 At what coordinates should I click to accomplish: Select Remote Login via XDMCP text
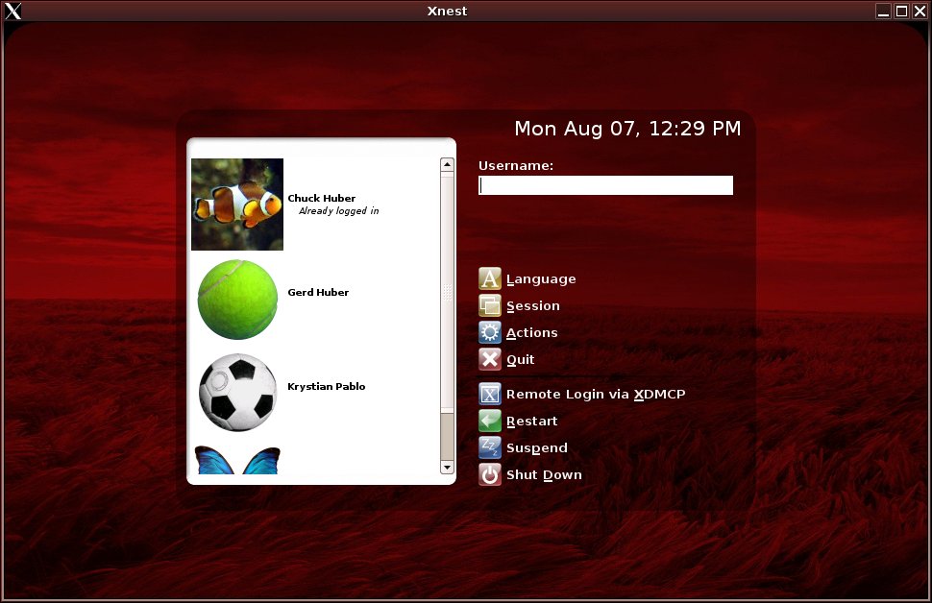point(596,394)
